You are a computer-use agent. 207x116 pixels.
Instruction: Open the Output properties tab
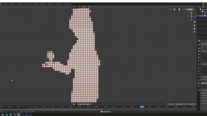[199, 51]
